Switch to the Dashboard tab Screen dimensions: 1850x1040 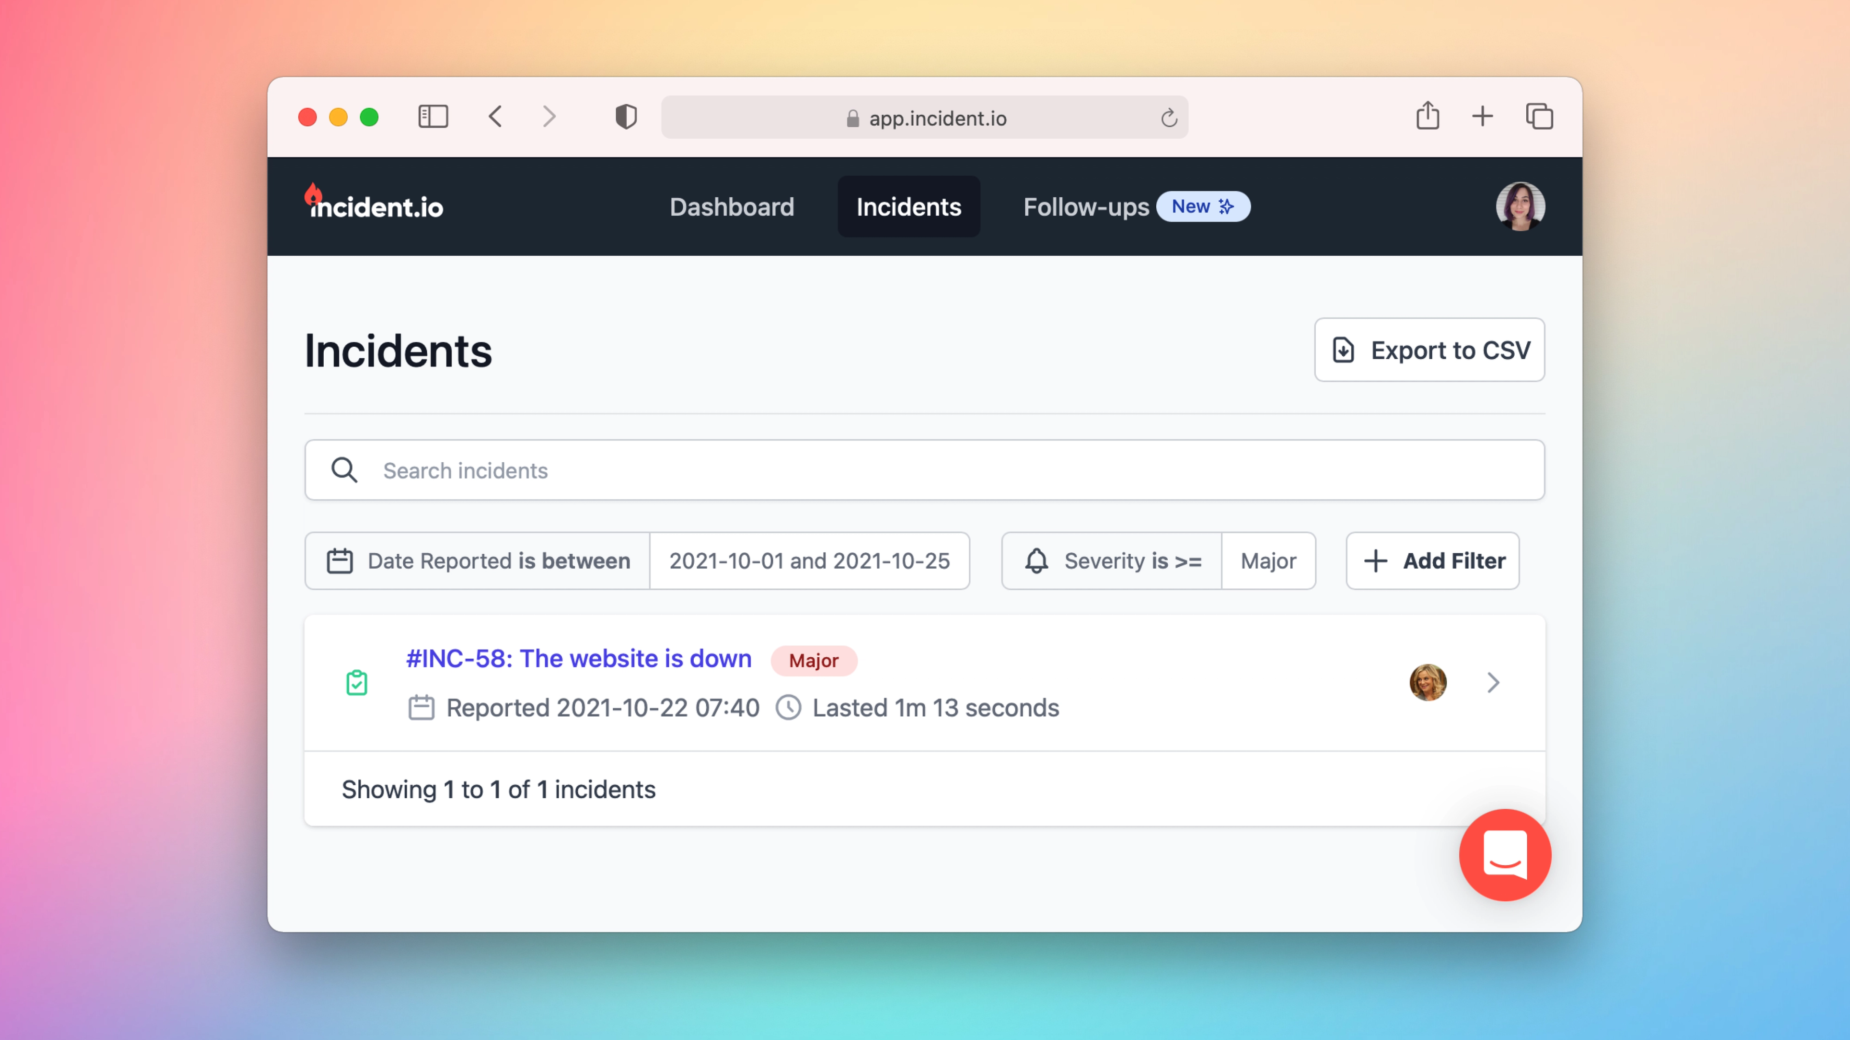coord(732,207)
